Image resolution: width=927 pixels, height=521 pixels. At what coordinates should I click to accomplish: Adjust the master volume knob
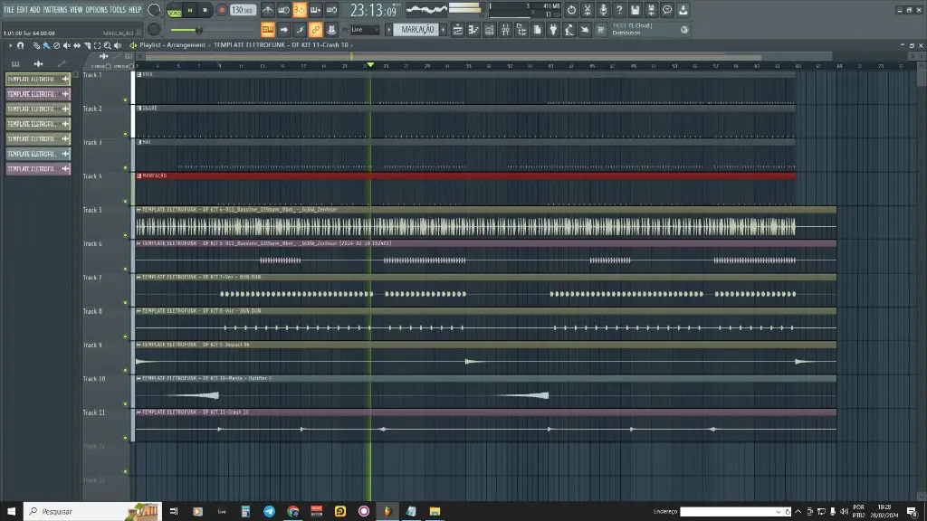tap(154, 9)
